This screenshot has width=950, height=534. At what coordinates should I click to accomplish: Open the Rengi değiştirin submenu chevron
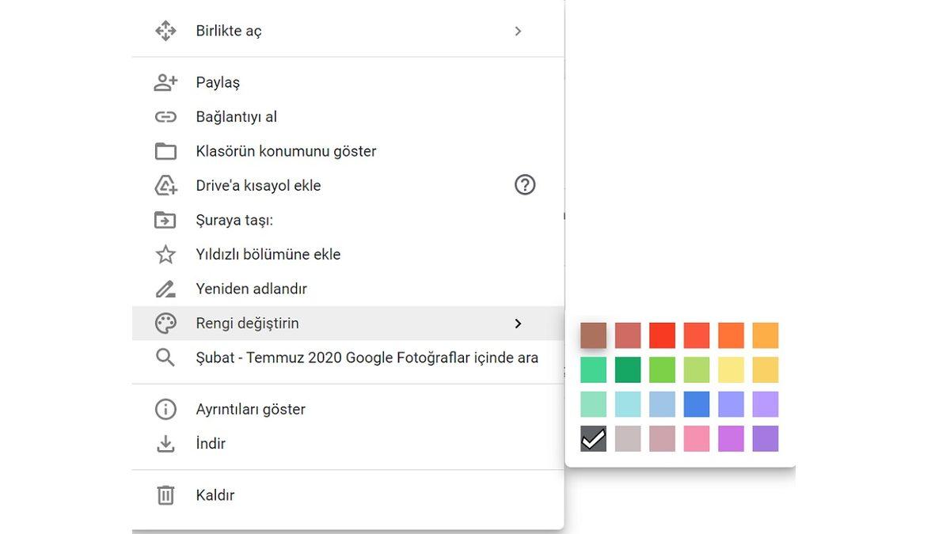(x=519, y=323)
